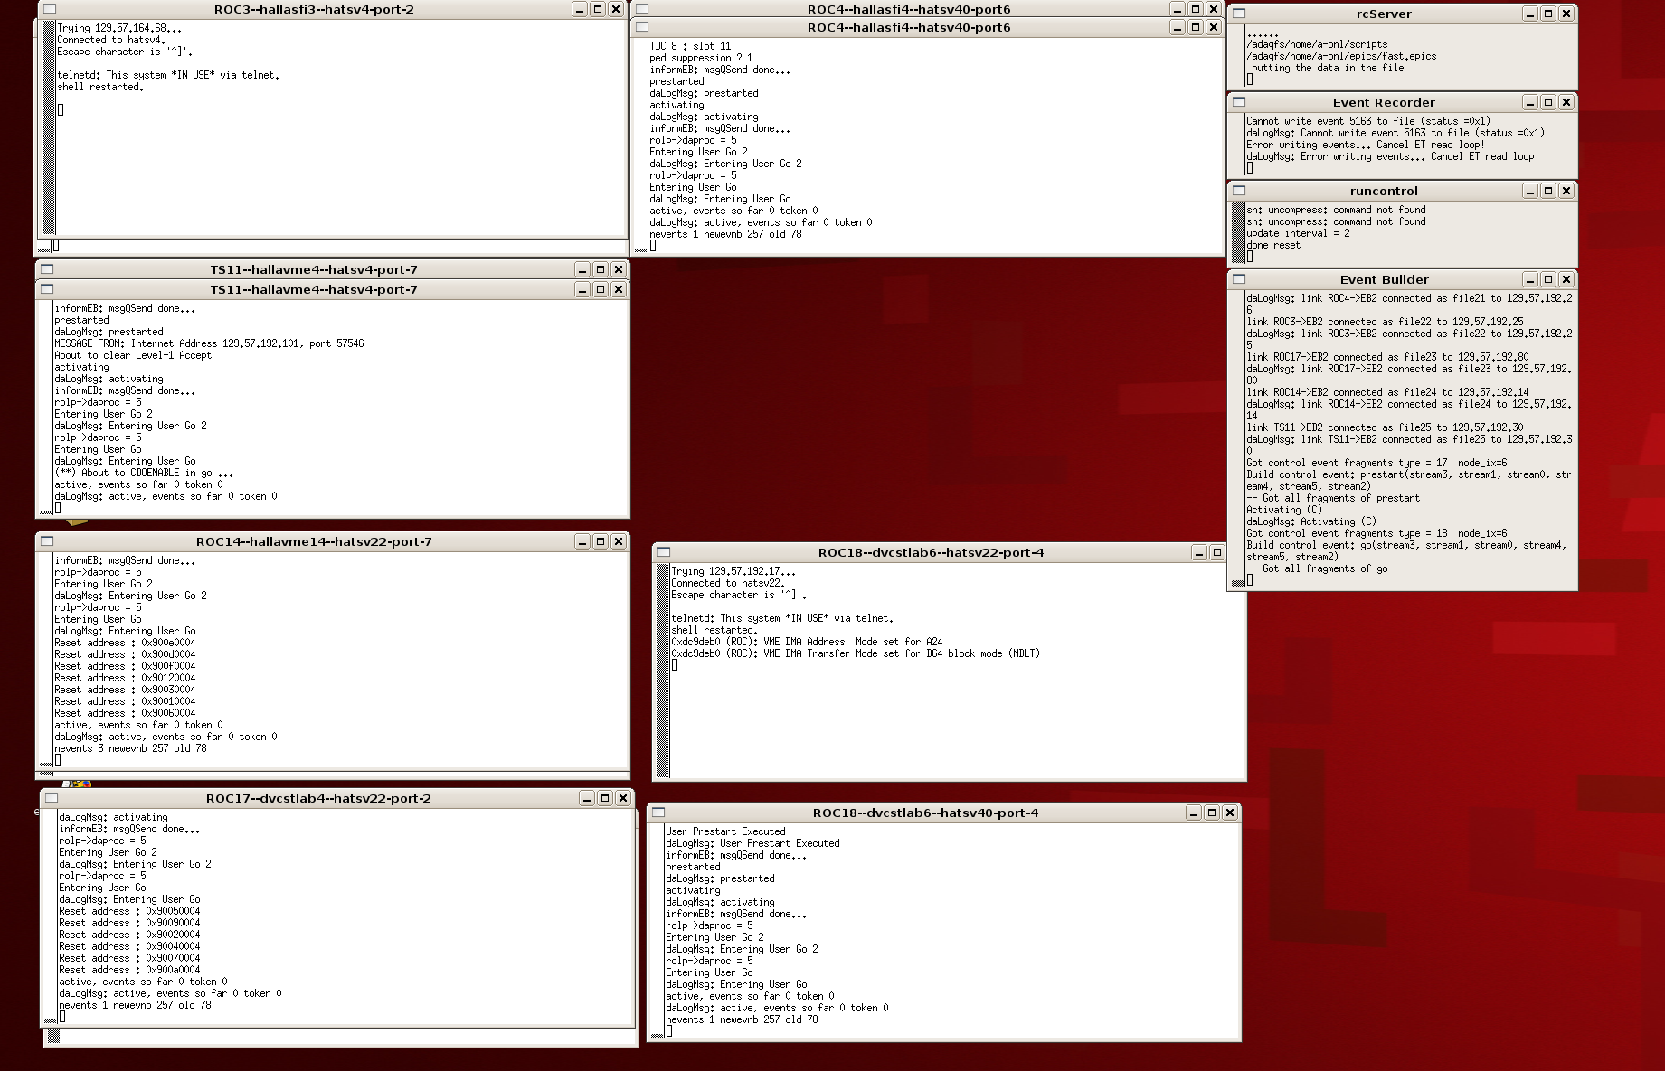Open window menu icon of Event Builder window
The image size is (1665, 1071).
click(x=1239, y=279)
